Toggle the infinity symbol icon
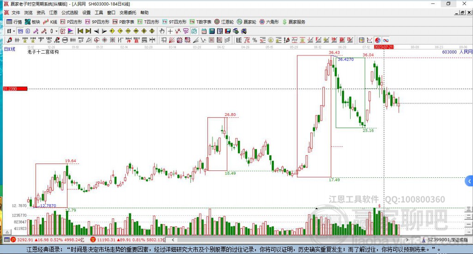Screen dimensions: 473x254 tap(386, 40)
